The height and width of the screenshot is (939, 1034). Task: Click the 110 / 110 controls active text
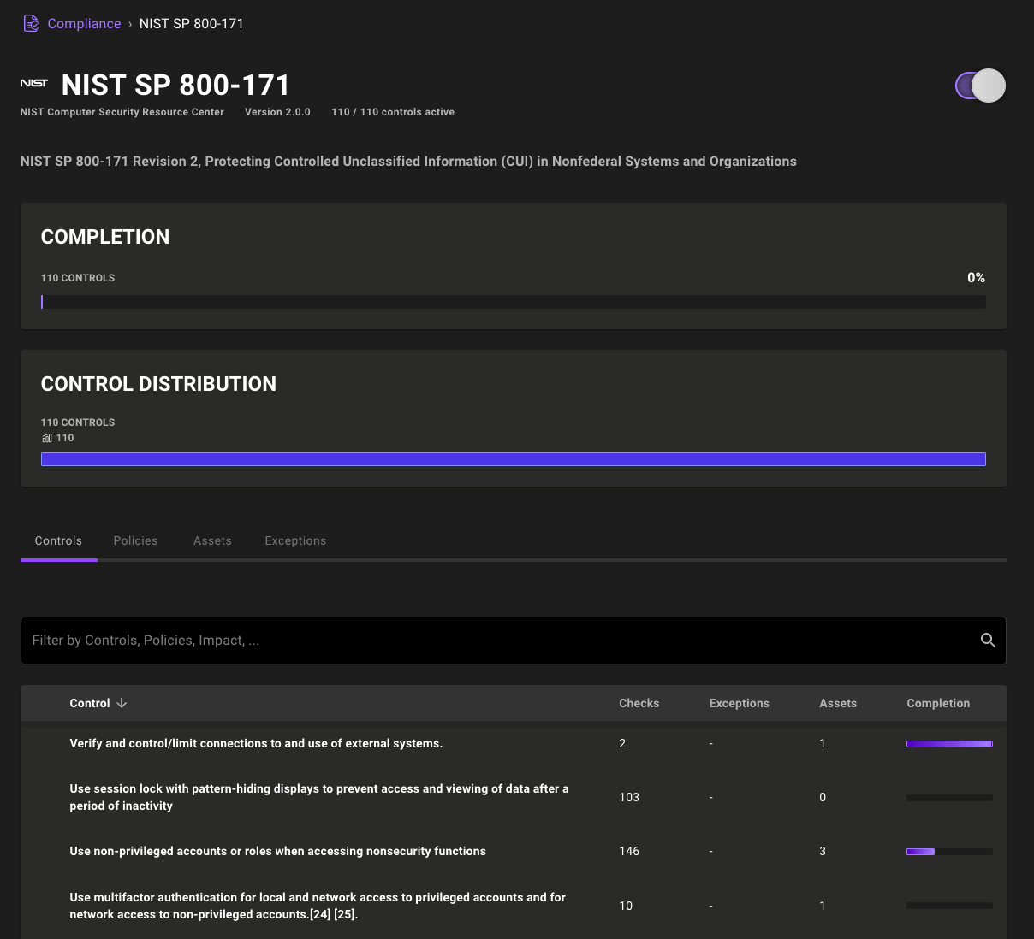[393, 111]
